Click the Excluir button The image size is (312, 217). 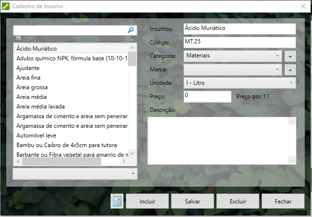(238, 201)
